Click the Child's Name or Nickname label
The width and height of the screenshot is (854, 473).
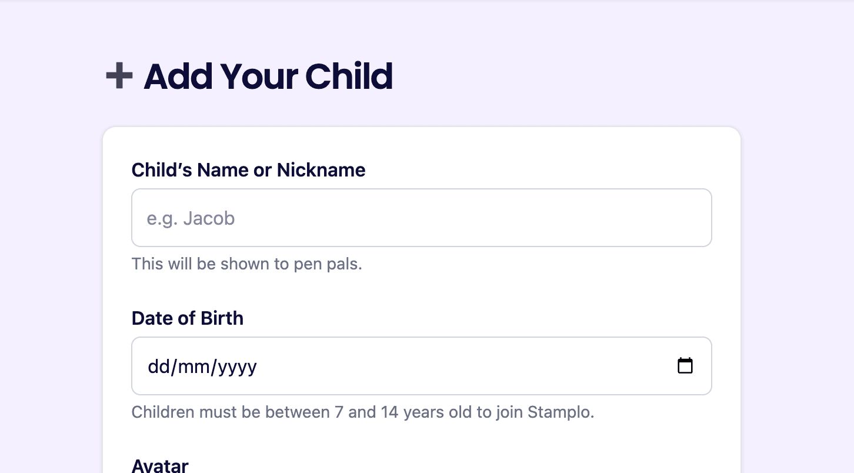(x=248, y=170)
